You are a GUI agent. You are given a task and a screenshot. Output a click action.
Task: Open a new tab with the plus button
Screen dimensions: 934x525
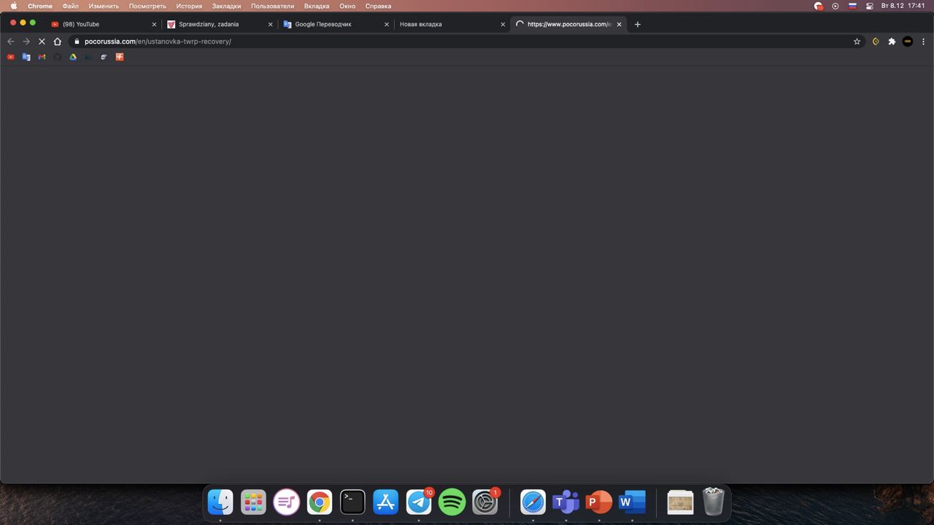click(x=637, y=24)
